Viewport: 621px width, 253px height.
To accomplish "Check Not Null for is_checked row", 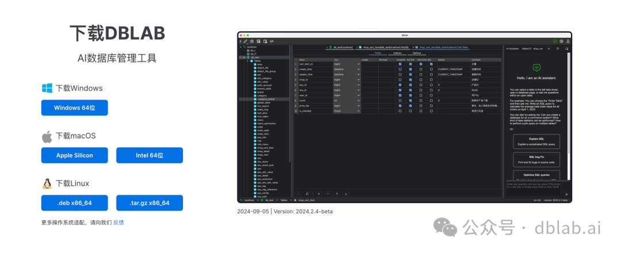I will point(411,111).
